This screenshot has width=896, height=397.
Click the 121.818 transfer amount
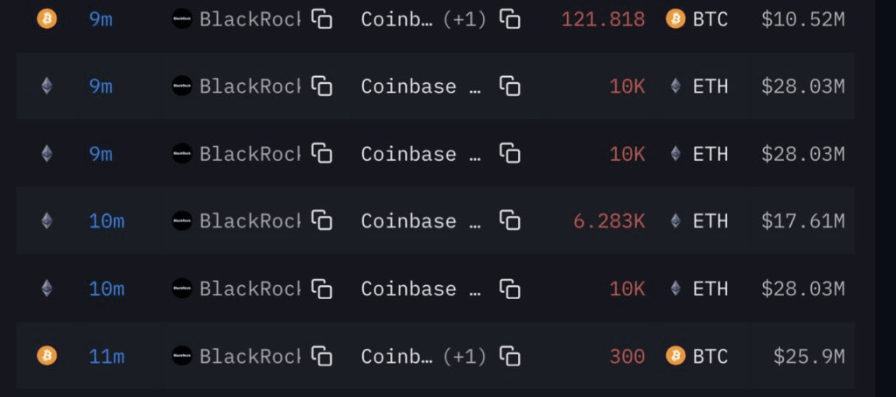point(603,19)
